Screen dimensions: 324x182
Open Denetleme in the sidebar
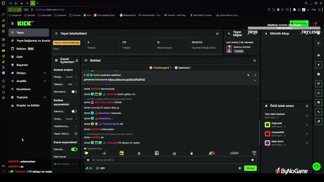(29, 89)
